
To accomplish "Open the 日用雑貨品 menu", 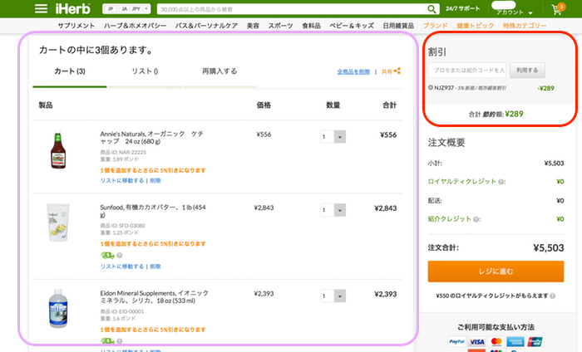I will tap(398, 26).
